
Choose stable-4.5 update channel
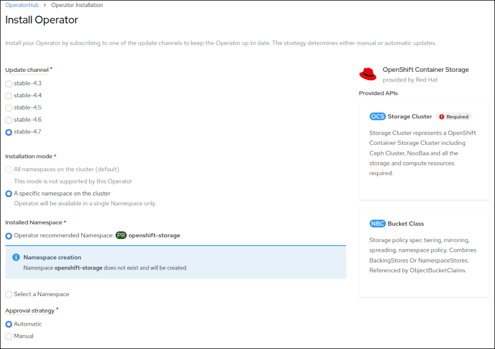tap(9, 108)
